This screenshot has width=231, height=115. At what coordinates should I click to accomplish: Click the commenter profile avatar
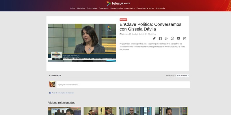52,84
